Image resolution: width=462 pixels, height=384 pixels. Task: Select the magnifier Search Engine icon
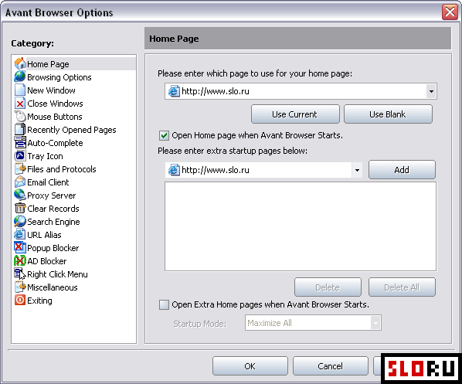tap(20, 221)
